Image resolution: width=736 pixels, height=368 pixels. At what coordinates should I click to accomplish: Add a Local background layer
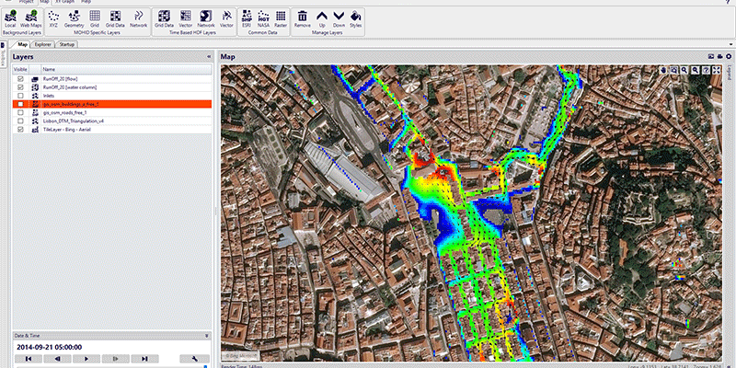9,18
